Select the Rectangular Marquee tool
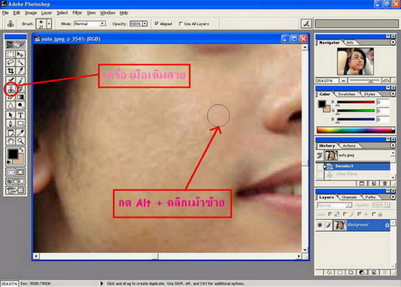The image size is (401, 287). 11,54
